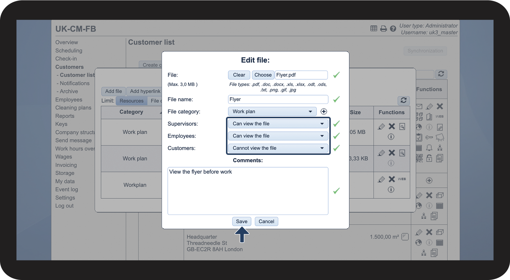
Task: Click the refresh icon above the Functions column
Action: click(403, 100)
